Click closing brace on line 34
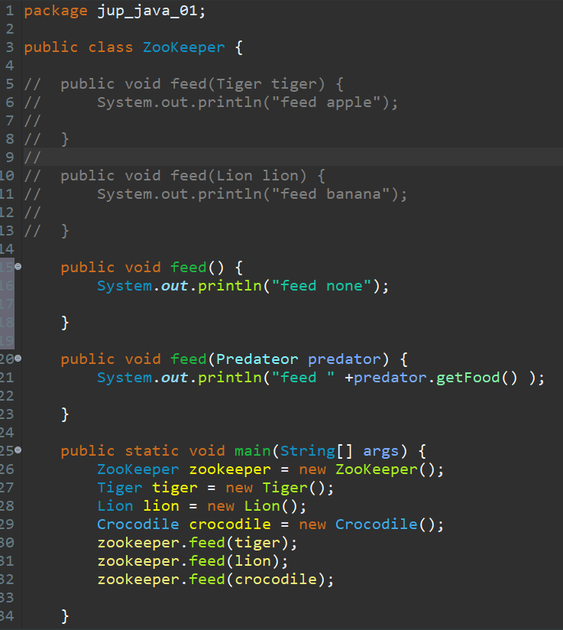Screen dimensions: 563x630 point(65,616)
